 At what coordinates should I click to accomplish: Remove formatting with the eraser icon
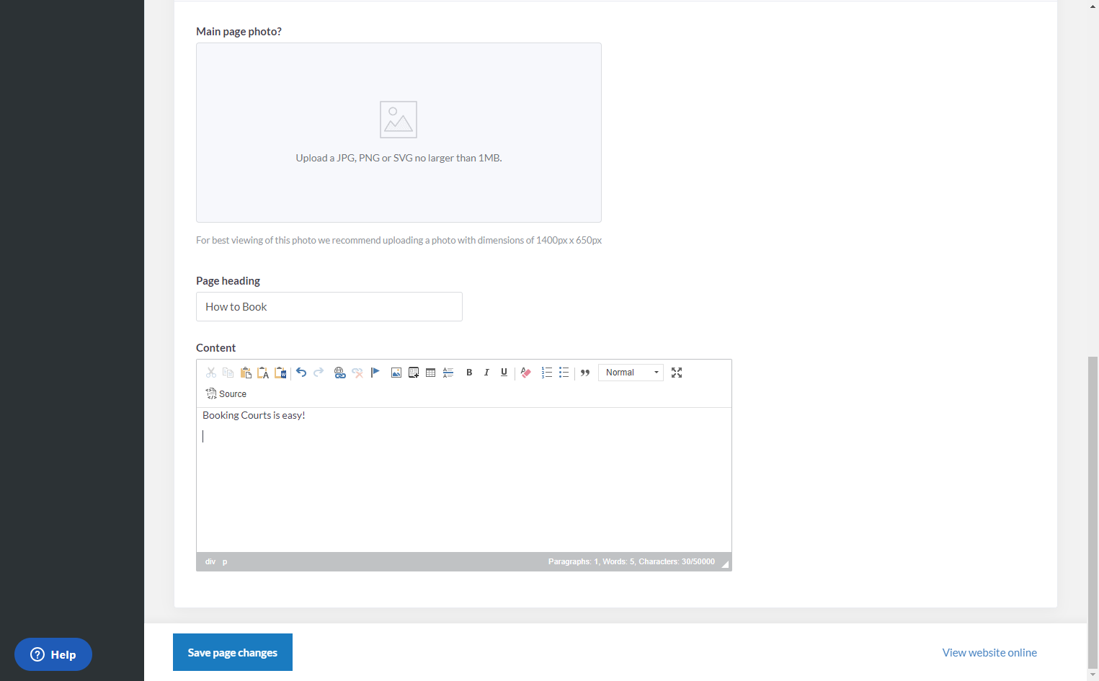point(526,373)
